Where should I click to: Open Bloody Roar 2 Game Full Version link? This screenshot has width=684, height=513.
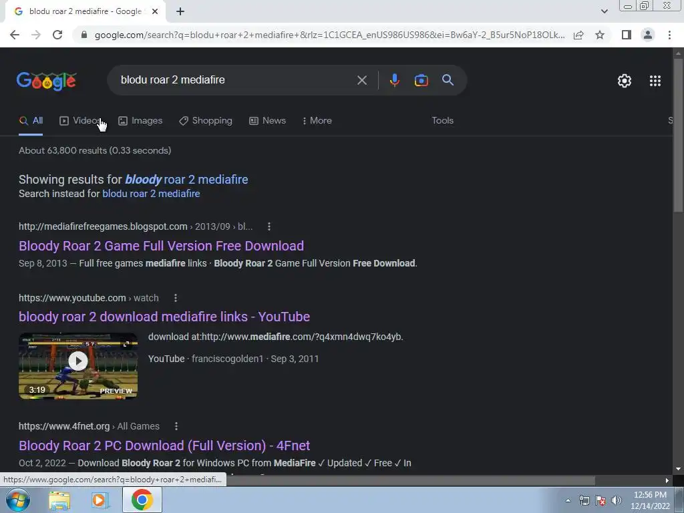[x=162, y=246]
